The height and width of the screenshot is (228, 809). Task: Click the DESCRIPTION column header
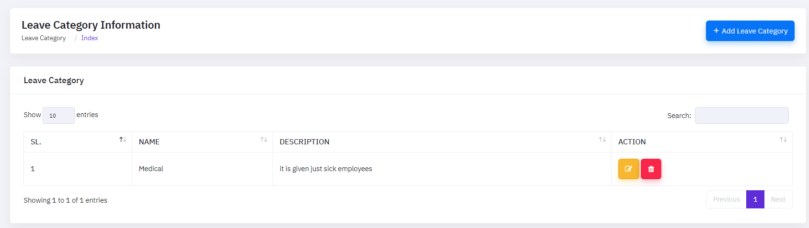click(x=304, y=142)
